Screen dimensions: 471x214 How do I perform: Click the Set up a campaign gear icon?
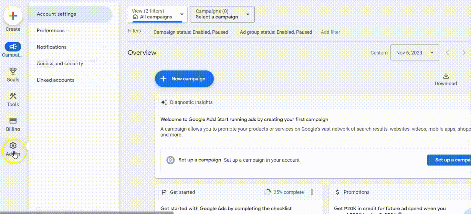point(170,160)
